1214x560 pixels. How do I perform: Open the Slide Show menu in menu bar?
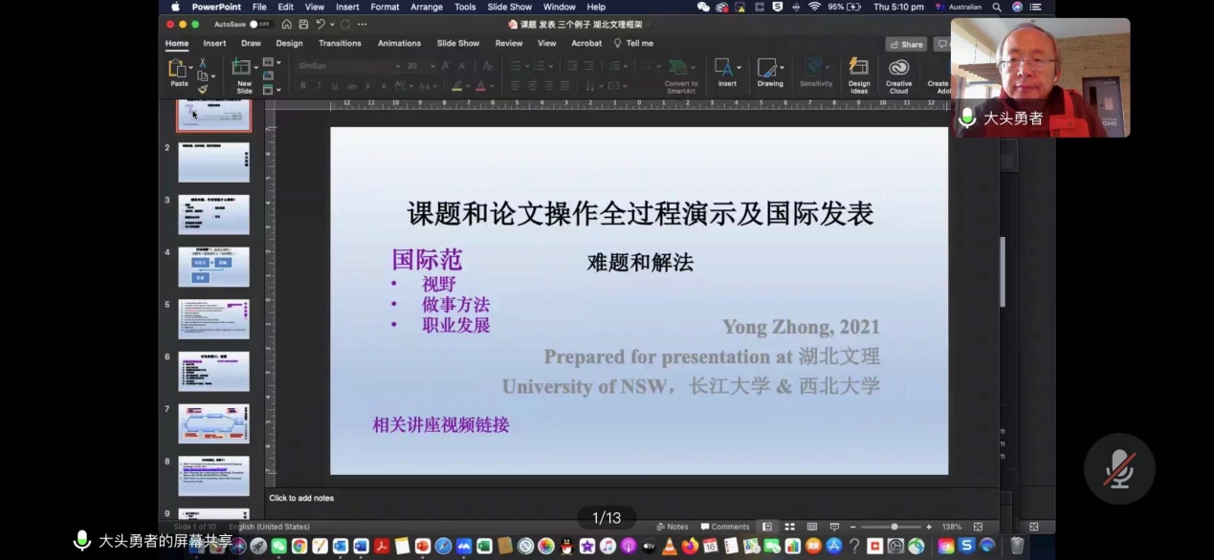pyautogui.click(x=509, y=7)
